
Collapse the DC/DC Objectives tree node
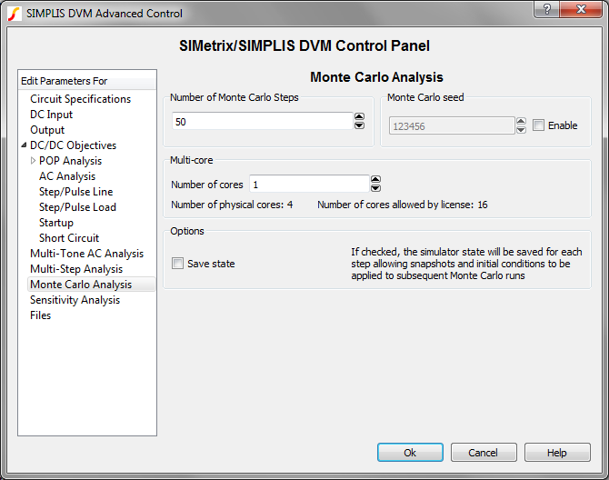pos(24,145)
